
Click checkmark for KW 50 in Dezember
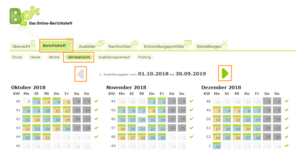[x=287, y=119]
